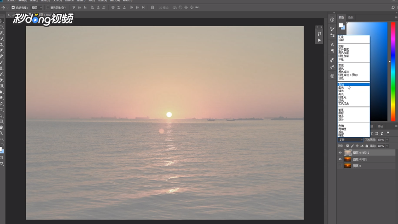The height and width of the screenshot is (224, 398).
Task: Click the fill value 100% field
Action: [x=381, y=146]
